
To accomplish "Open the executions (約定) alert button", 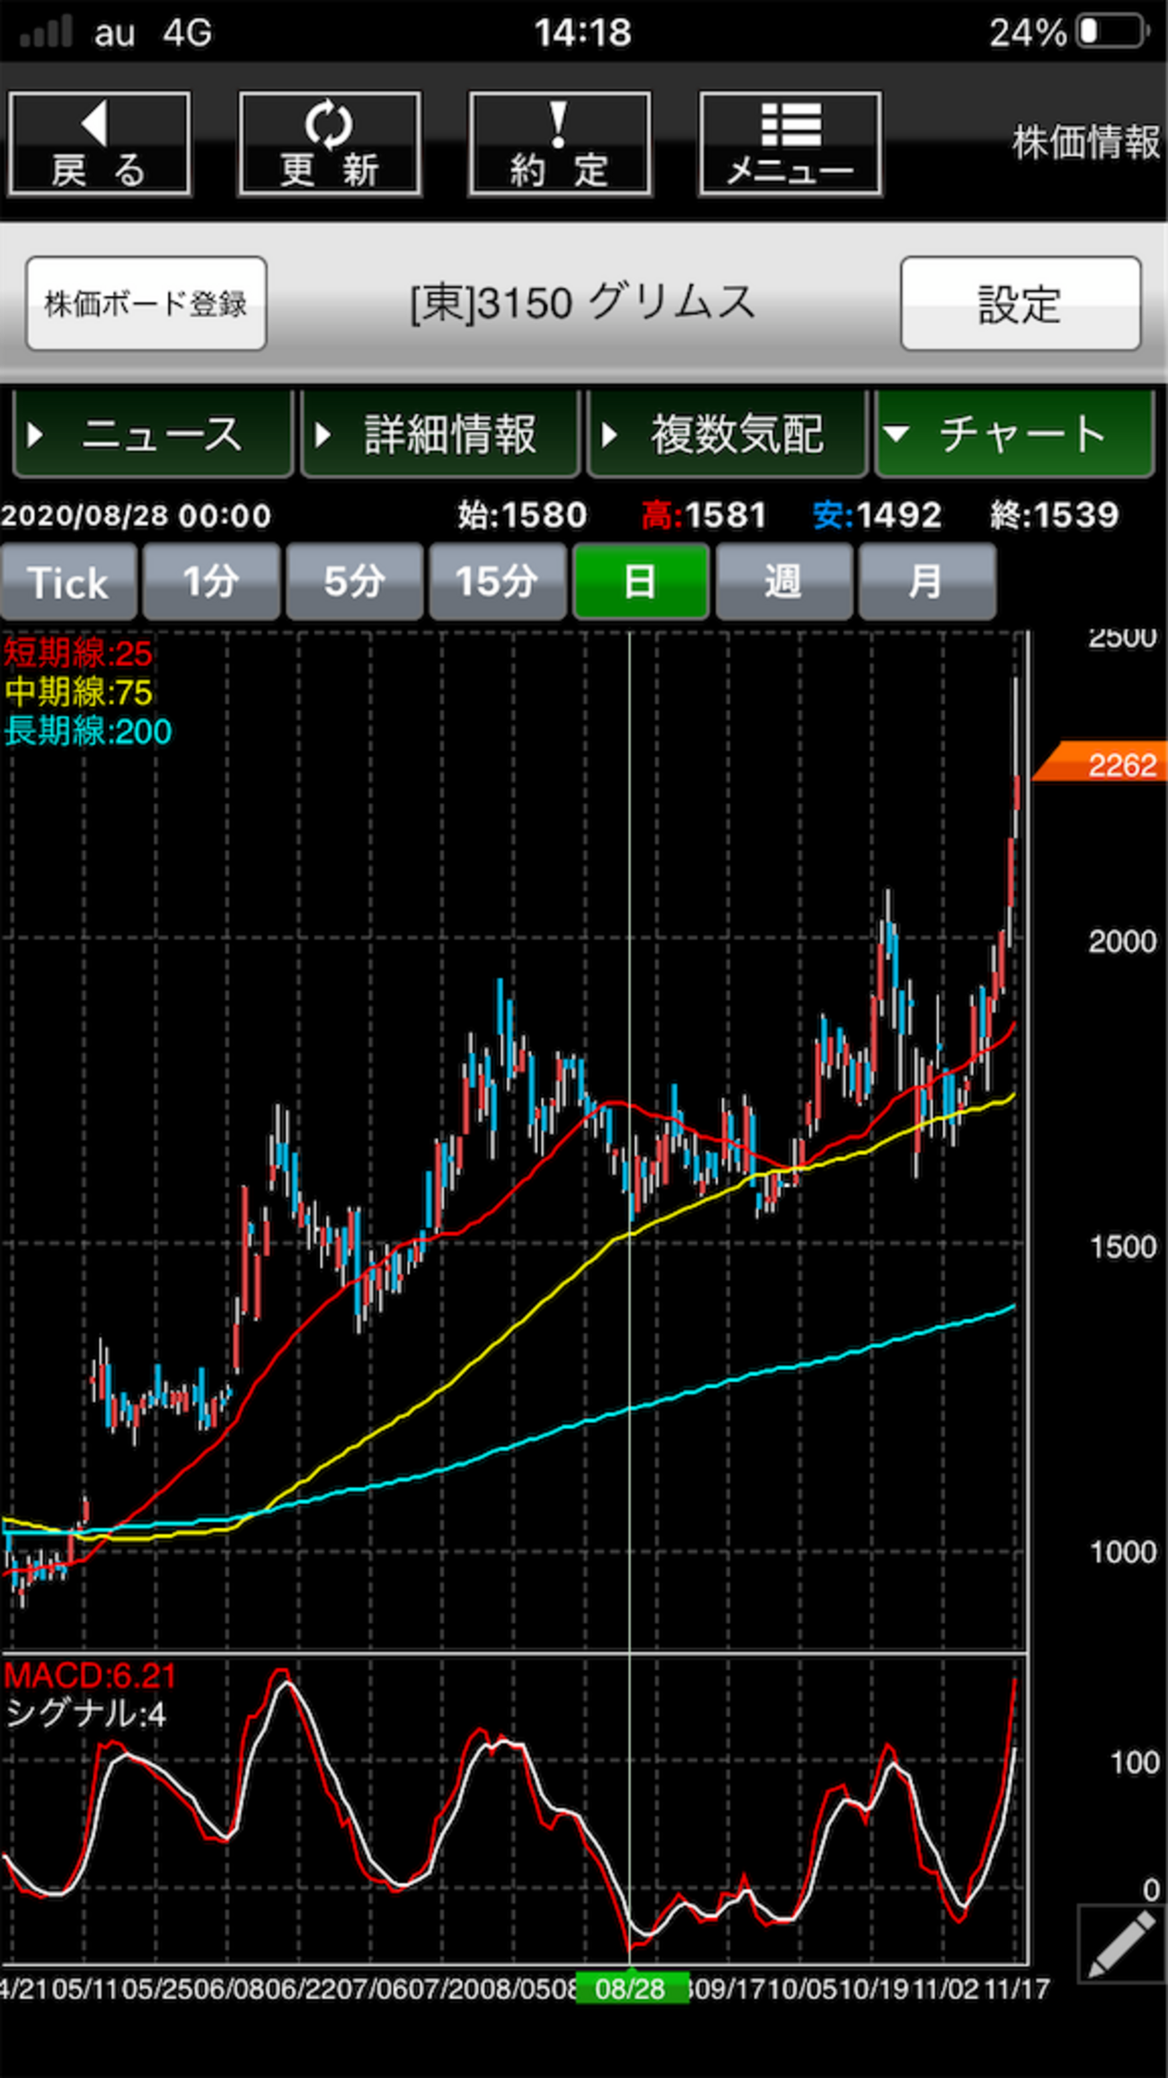I will [560, 144].
